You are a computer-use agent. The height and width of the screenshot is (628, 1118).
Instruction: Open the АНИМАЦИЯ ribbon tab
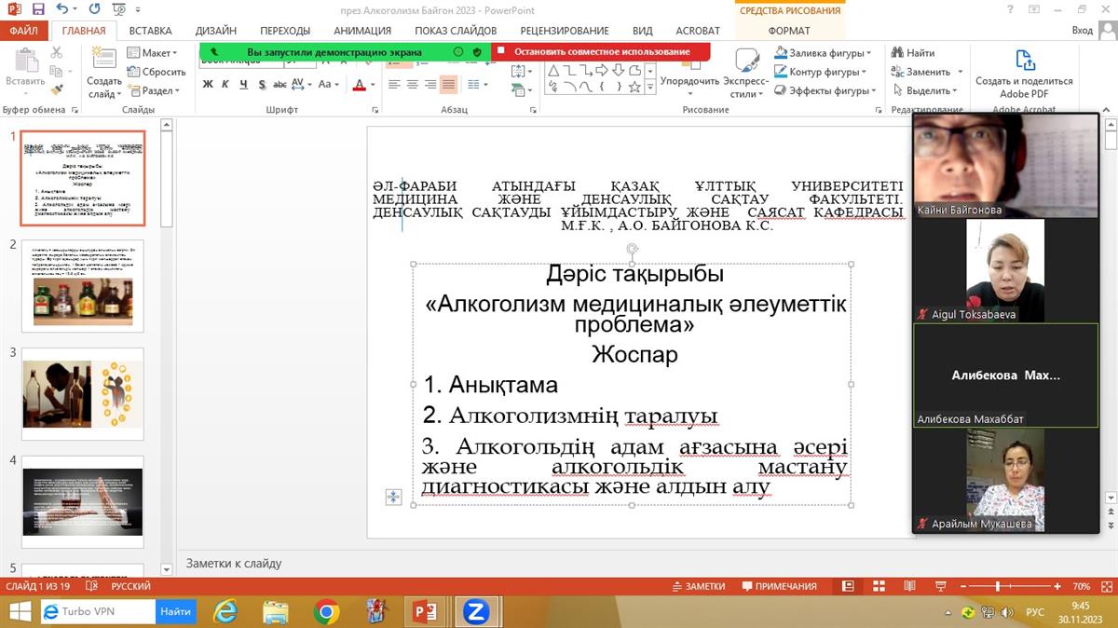[x=362, y=31]
